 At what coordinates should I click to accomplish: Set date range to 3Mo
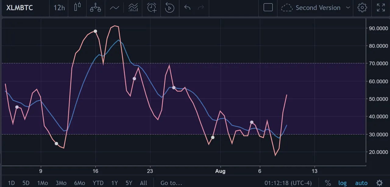point(61,183)
